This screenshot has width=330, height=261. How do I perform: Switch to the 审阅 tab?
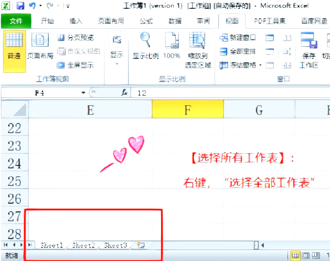point(203,21)
